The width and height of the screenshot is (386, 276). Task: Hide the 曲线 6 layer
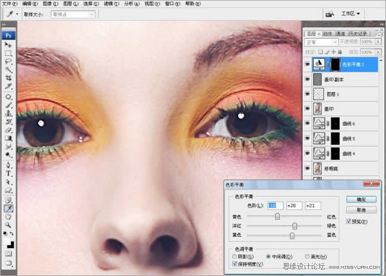coord(308,123)
